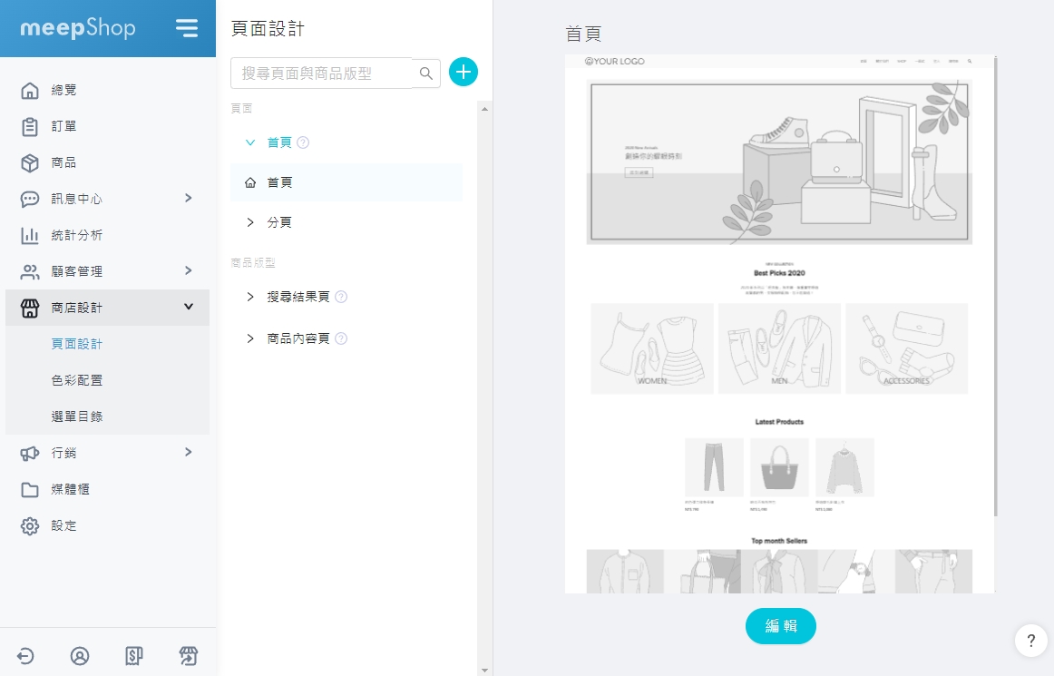Expand the 商品內容頁 group
This screenshot has height=676, width=1054.
[250, 338]
